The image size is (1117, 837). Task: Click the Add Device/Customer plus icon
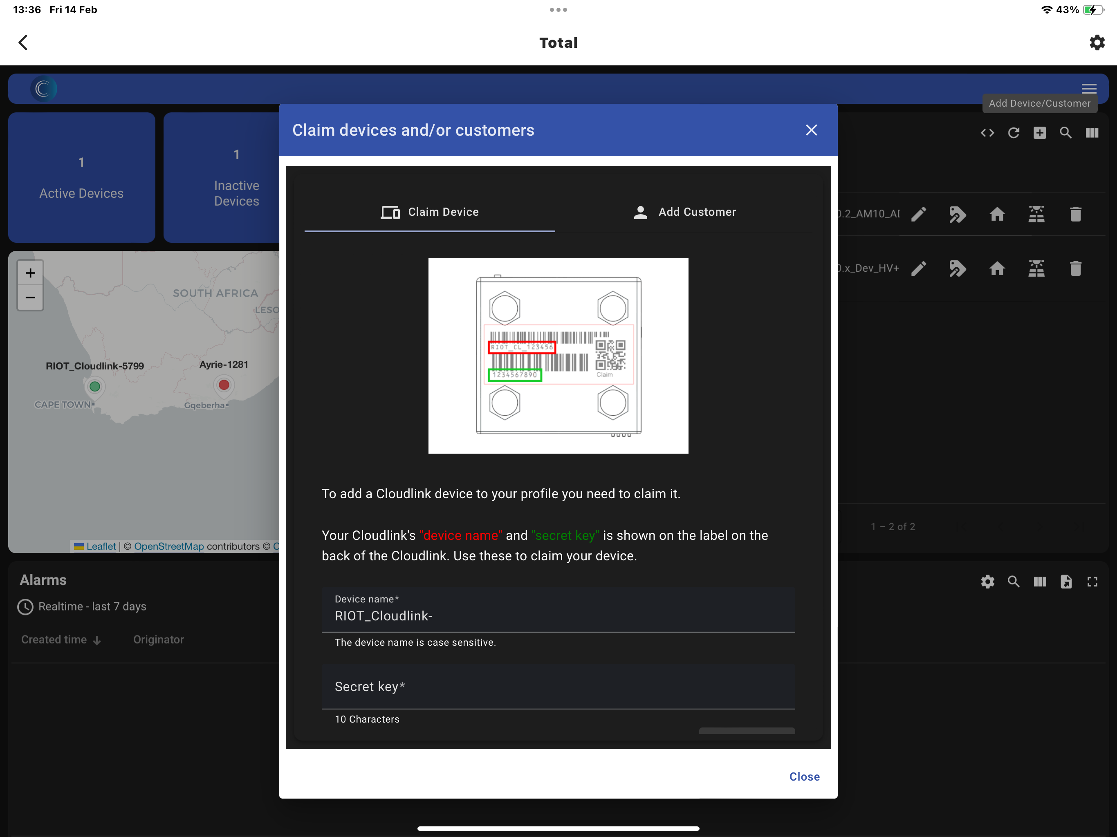[x=1040, y=133]
